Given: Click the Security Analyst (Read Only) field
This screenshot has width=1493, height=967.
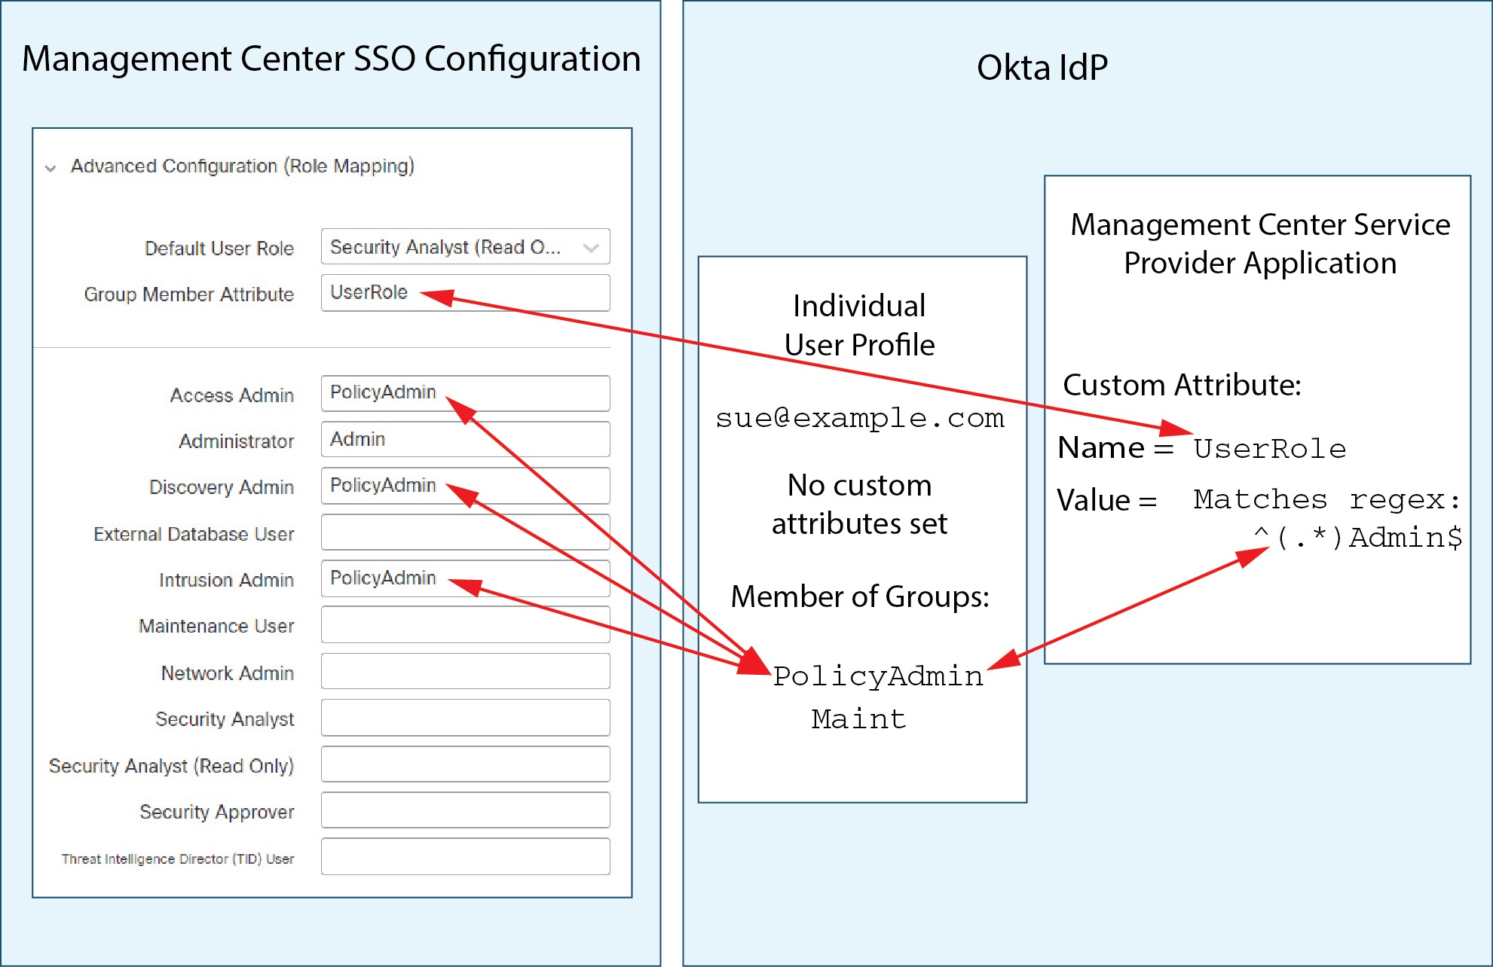Looking at the screenshot, I should pyautogui.click(x=464, y=764).
